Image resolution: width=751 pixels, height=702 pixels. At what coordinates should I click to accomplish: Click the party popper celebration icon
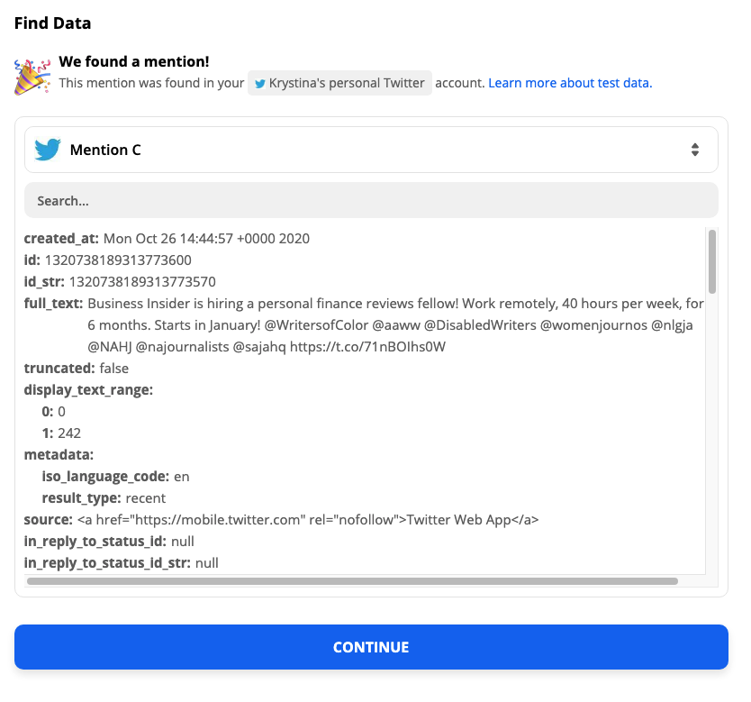click(32, 77)
